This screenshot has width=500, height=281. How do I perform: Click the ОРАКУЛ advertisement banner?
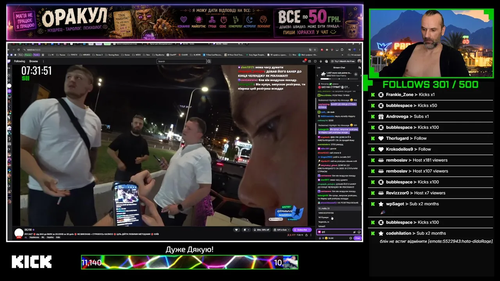[x=185, y=22]
